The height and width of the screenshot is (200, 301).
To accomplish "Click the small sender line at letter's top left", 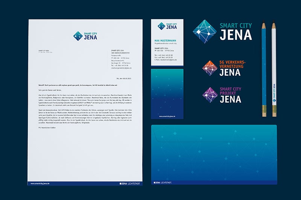I will [45, 51].
